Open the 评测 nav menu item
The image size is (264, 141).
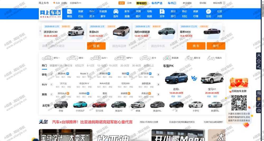coord(138,11)
